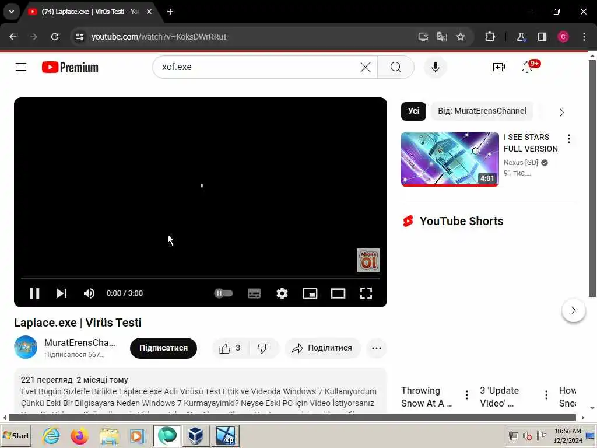Screen dimensions: 597x448
Task: Clear the xcf.exe search text
Action: (x=366, y=67)
